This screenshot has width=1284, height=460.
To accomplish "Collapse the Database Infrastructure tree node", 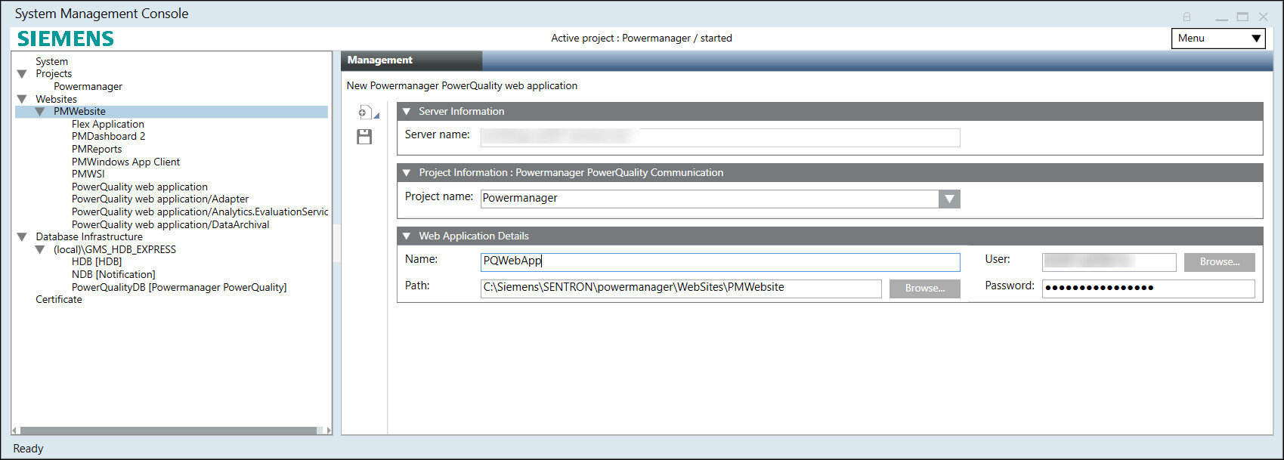I will click(22, 237).
